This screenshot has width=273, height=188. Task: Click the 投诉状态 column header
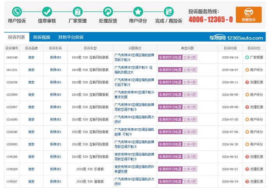tap(254, 48)
